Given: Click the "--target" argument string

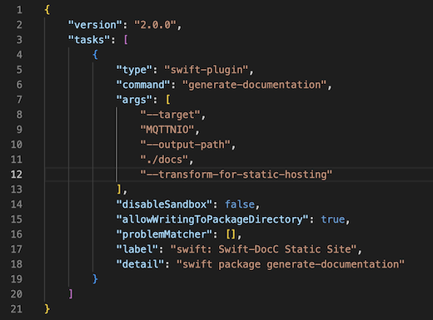Looking at the screenshot, I should 170,115.
